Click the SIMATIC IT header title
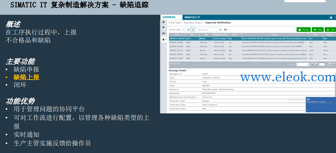The image size is (336, 153). click(x=192, y=17)
